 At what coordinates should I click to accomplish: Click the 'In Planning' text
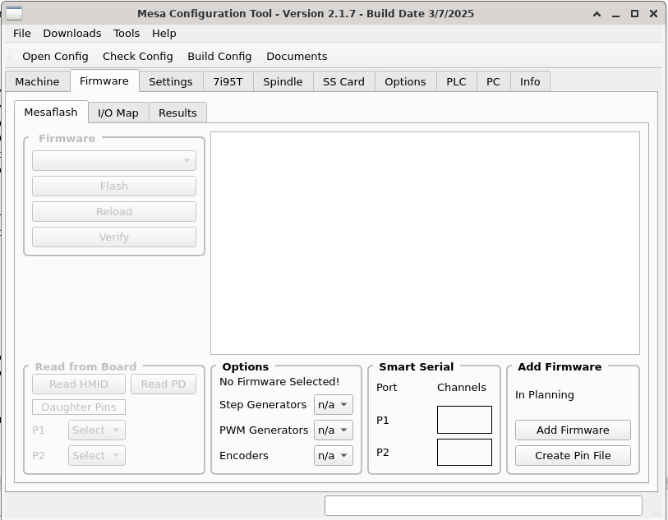[x=545, y=395]
